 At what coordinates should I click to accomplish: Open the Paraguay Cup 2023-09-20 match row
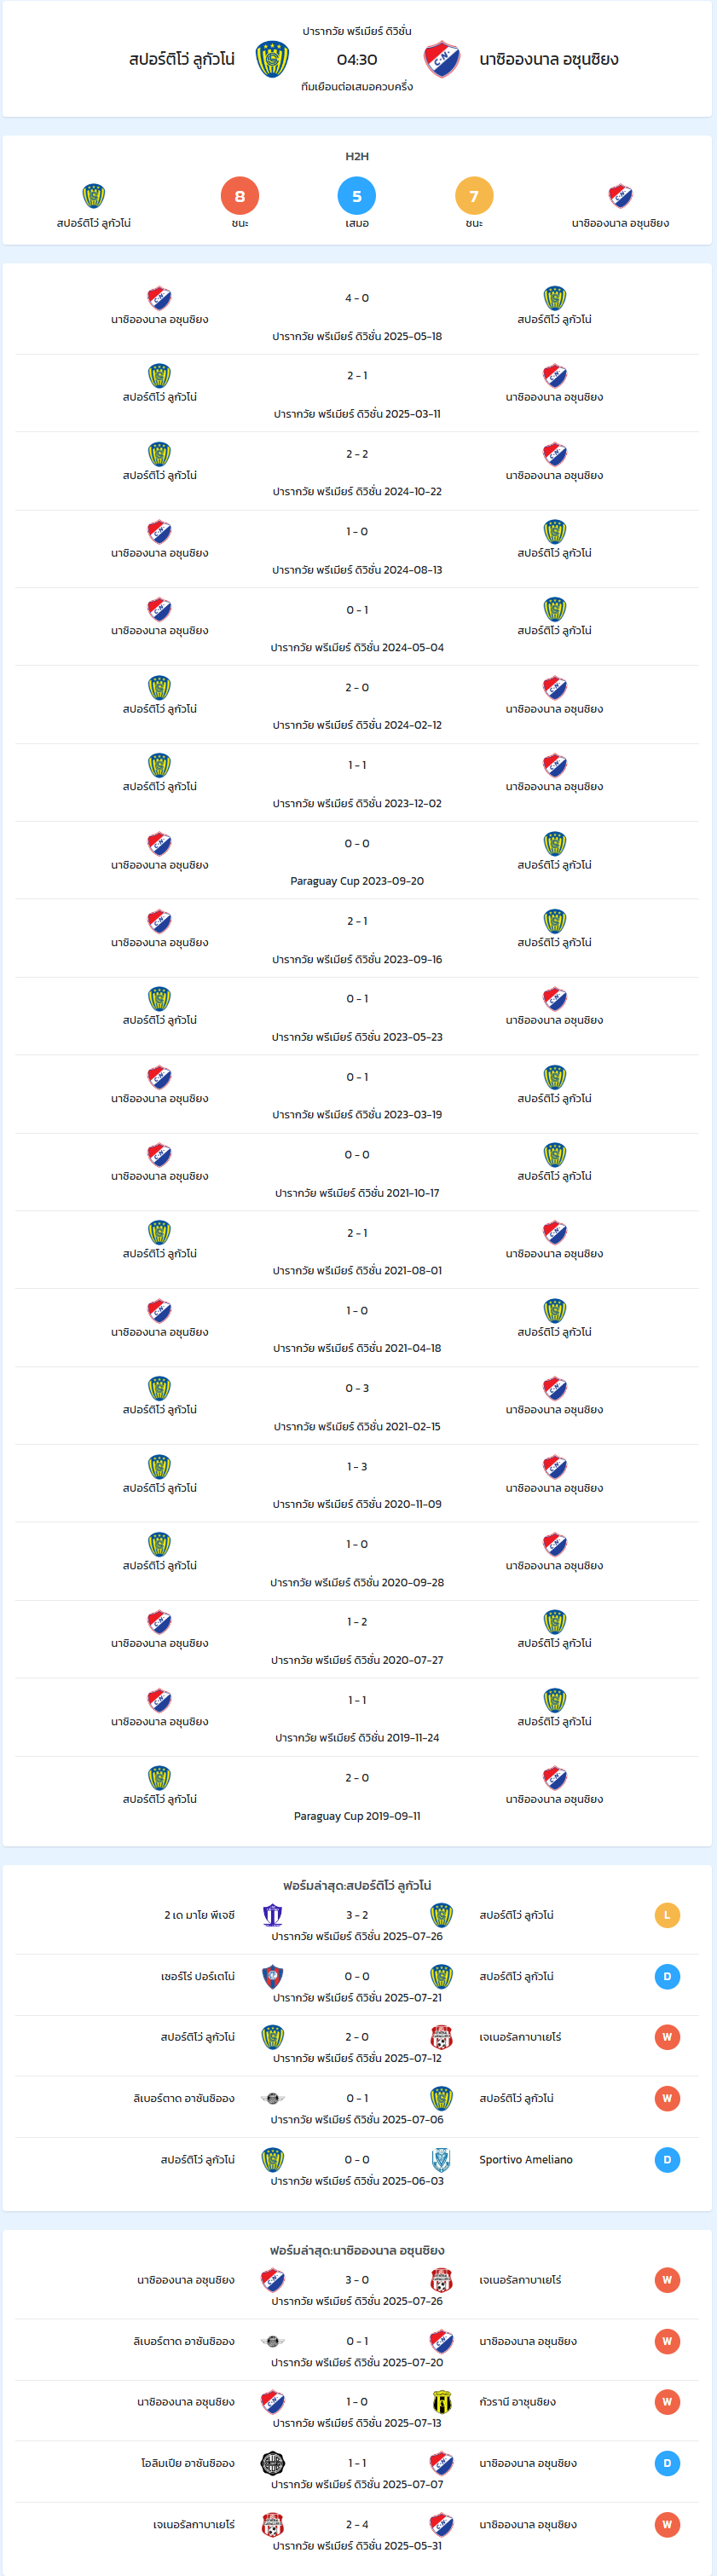357,860
